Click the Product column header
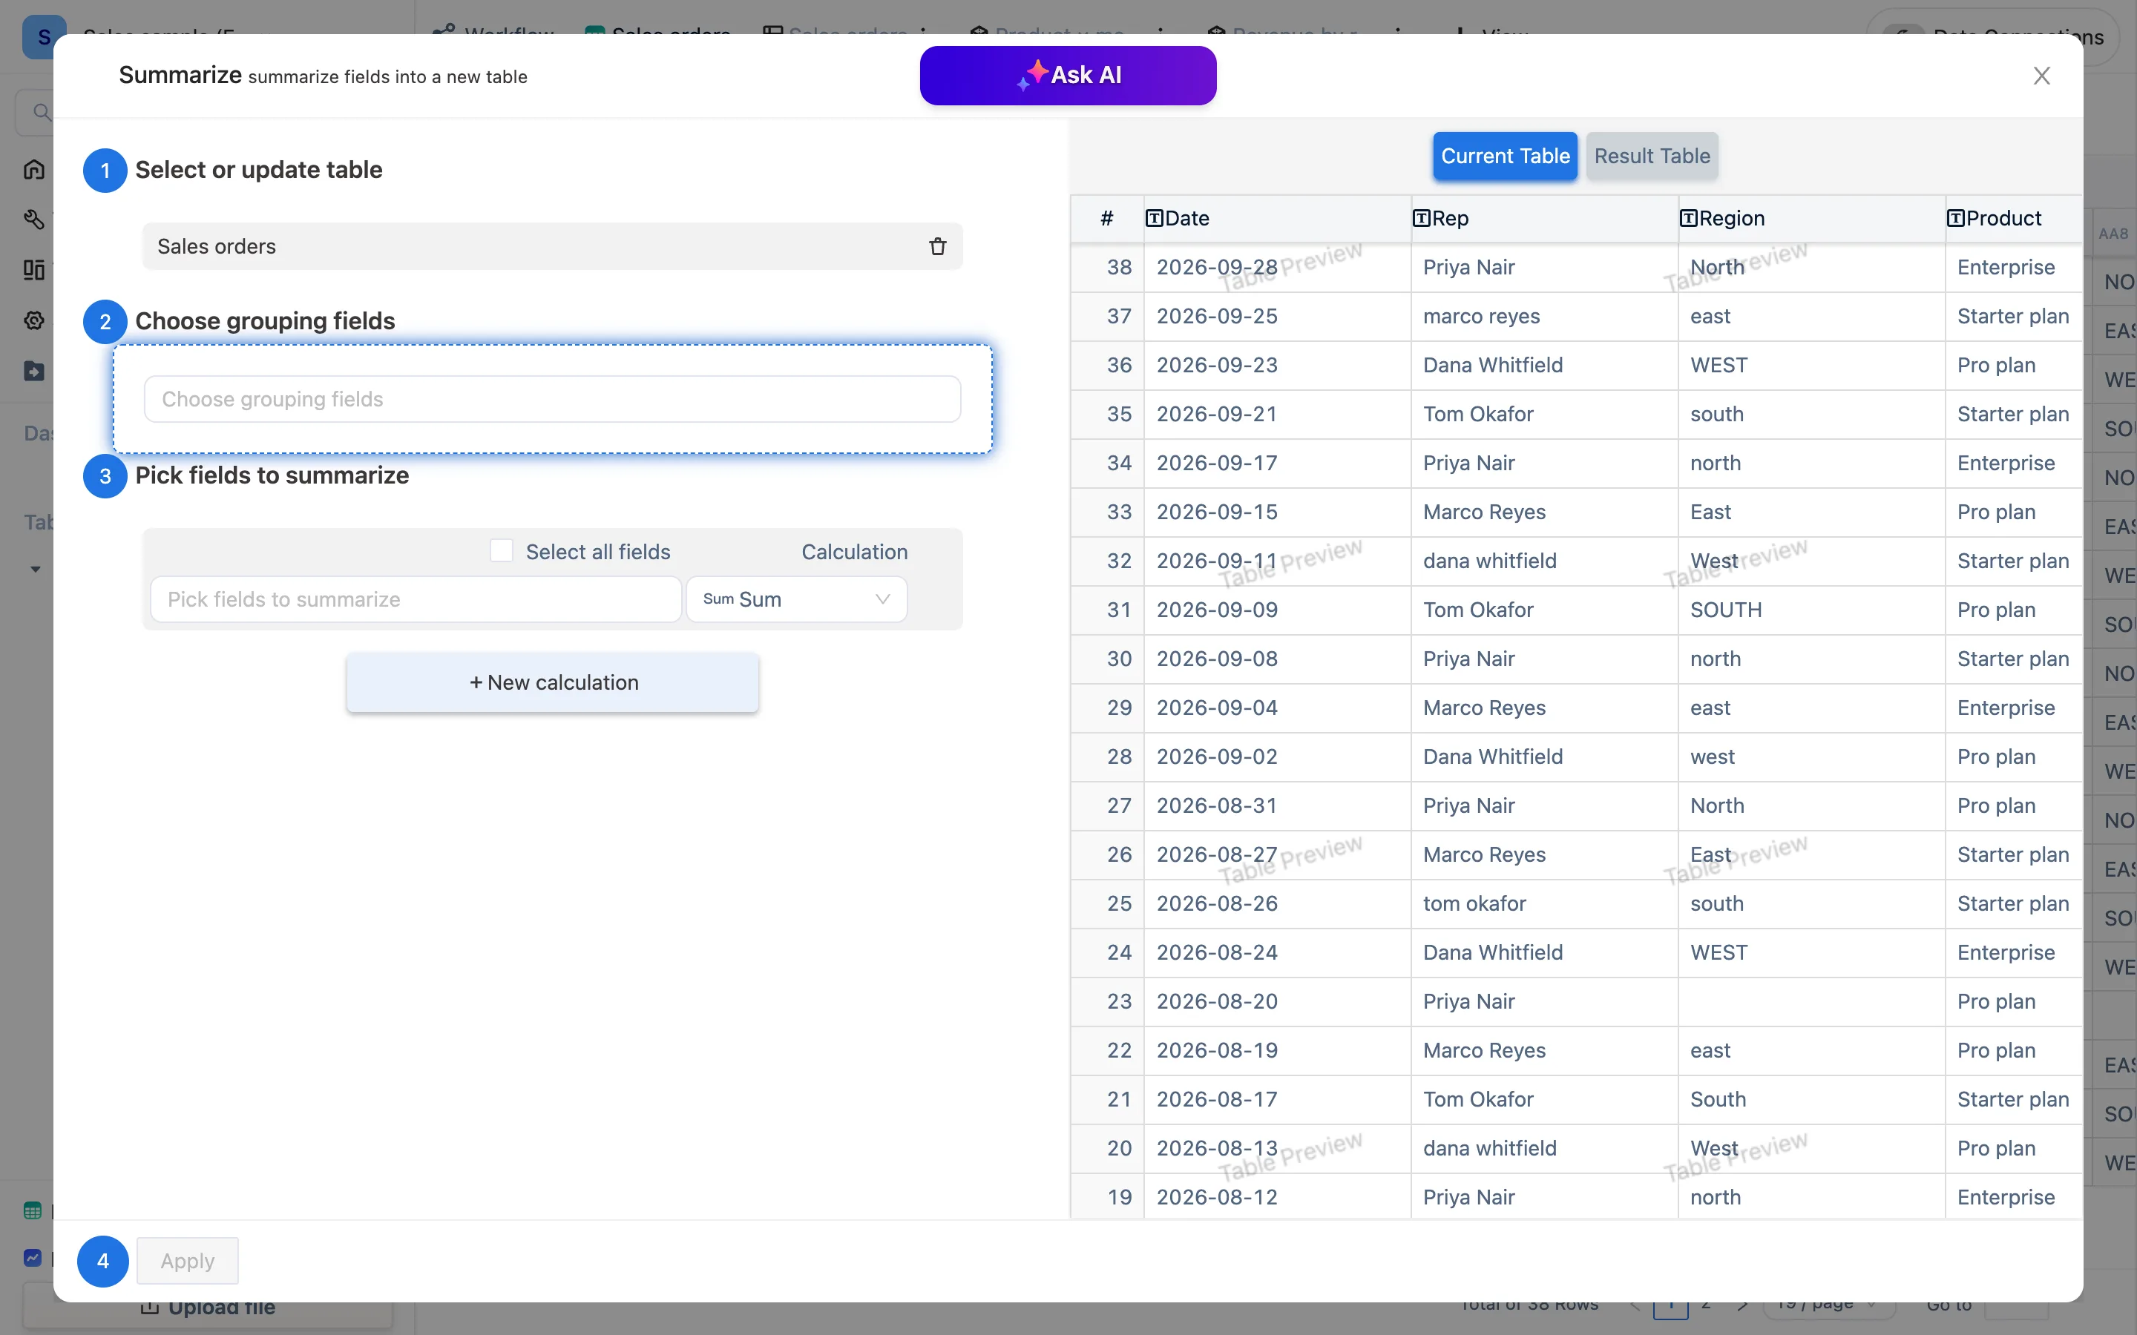The image size is (2137, 1335). (2013, 218)
